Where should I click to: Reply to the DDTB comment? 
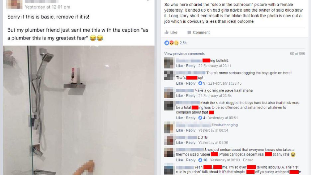[x=191, y=142]
